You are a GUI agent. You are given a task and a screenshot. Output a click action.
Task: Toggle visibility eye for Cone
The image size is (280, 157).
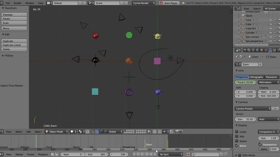[x=271, y=20]
